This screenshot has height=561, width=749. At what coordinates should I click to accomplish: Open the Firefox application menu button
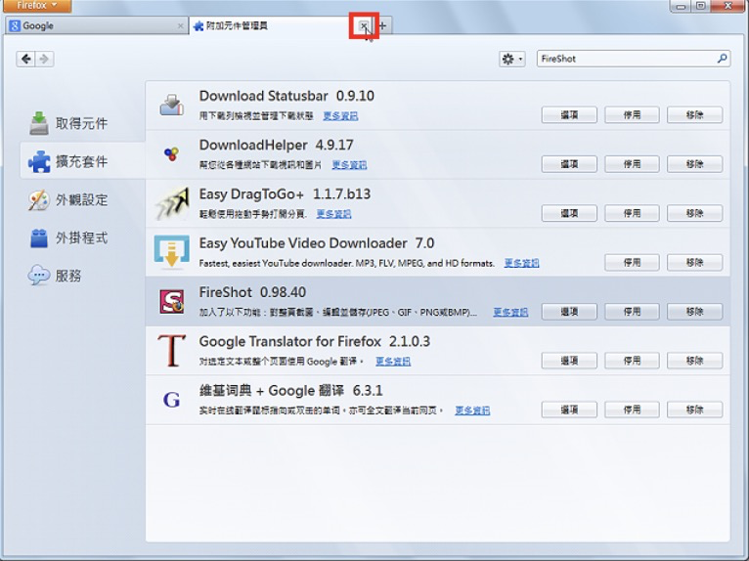[37, 6]
